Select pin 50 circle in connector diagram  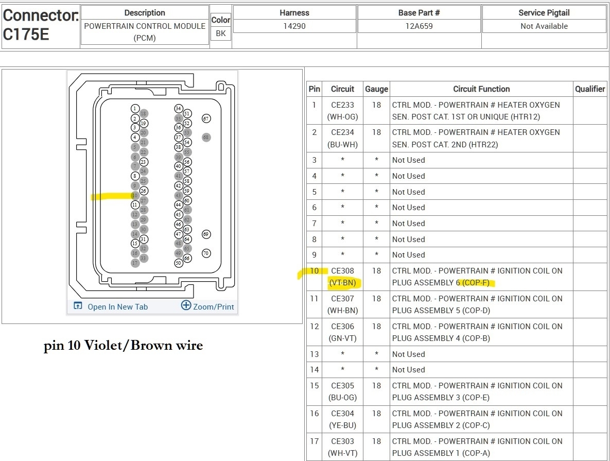178,263
